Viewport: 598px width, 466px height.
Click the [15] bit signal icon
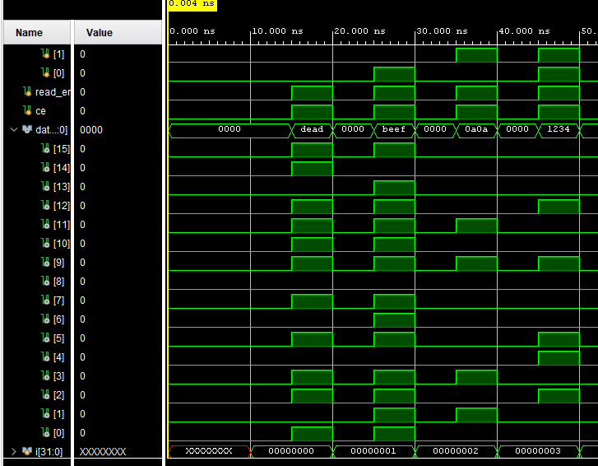click(46, 149)
